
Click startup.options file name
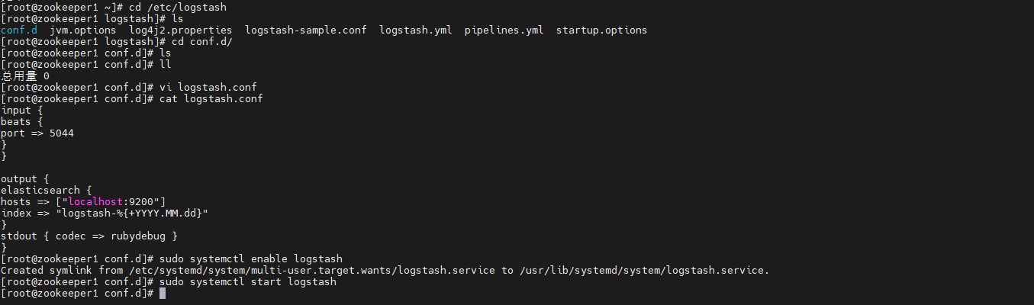(601, 30)
